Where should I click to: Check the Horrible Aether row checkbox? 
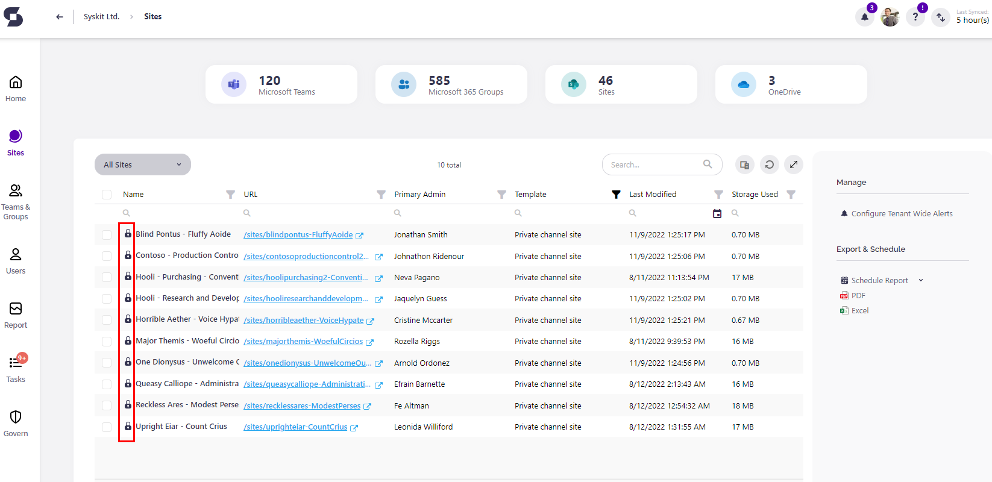[x=107, y=320]
